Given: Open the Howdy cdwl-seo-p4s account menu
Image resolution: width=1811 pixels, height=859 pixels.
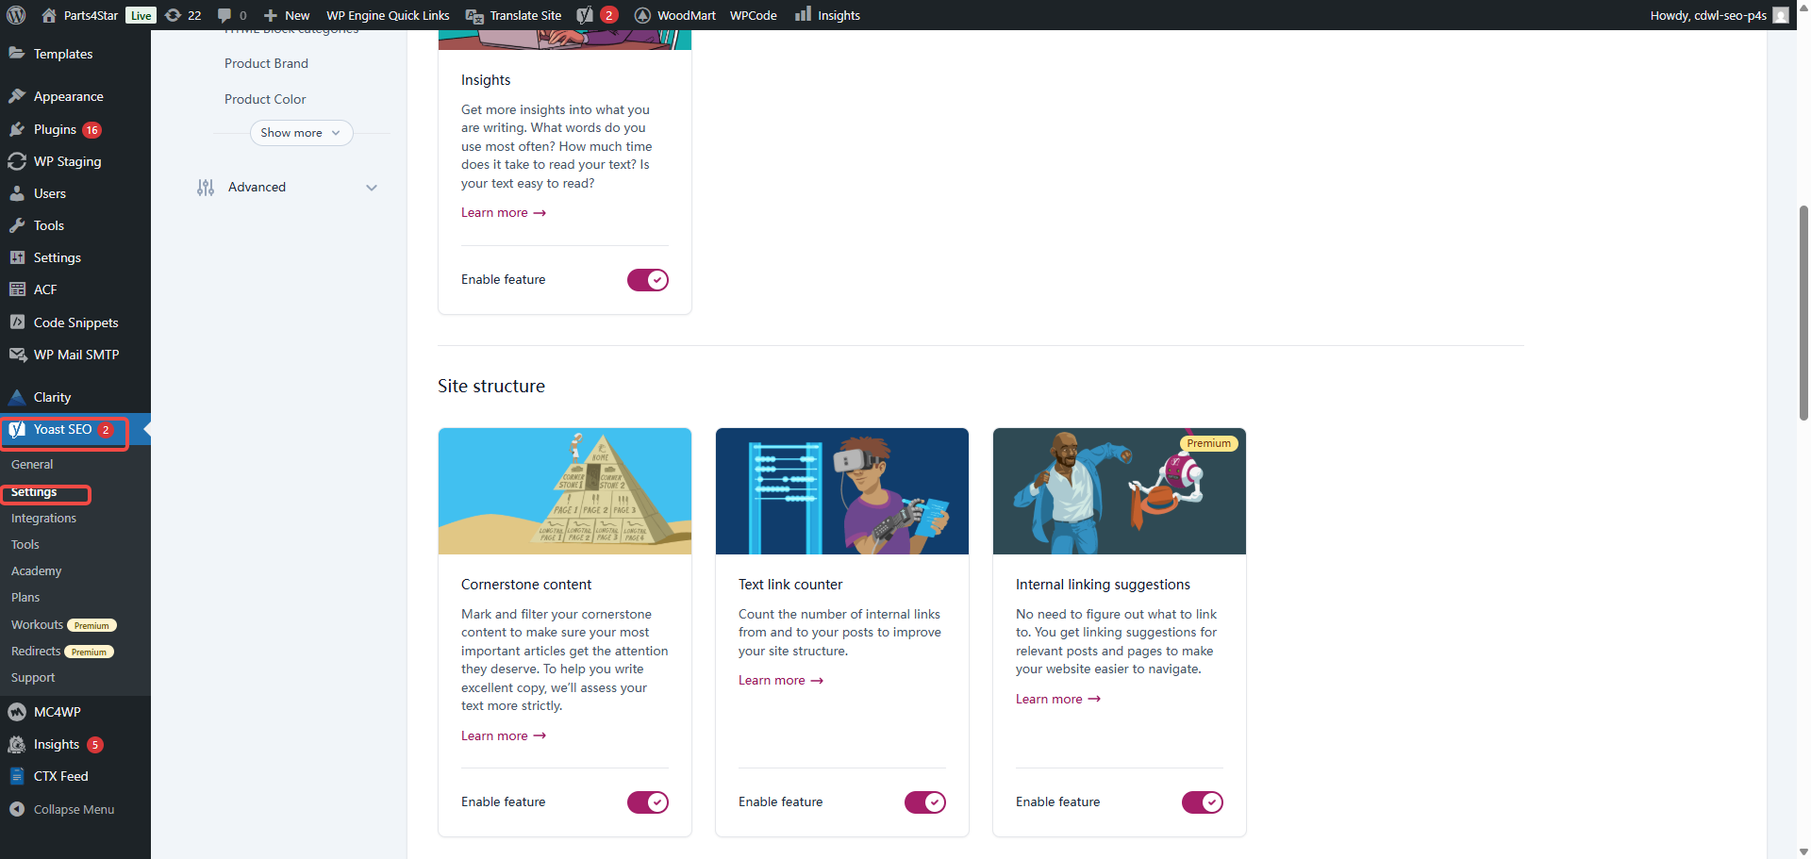Looking at the screenshot, I should point(1710,15).
